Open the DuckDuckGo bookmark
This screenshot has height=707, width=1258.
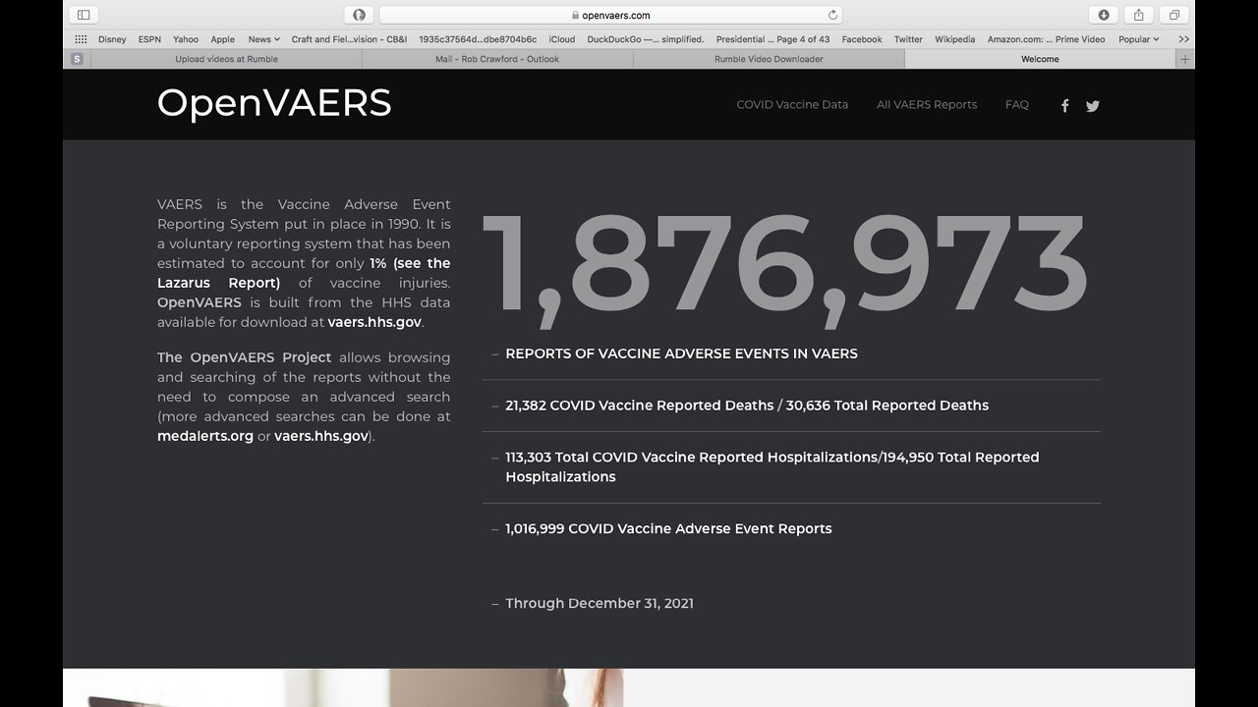646,39
